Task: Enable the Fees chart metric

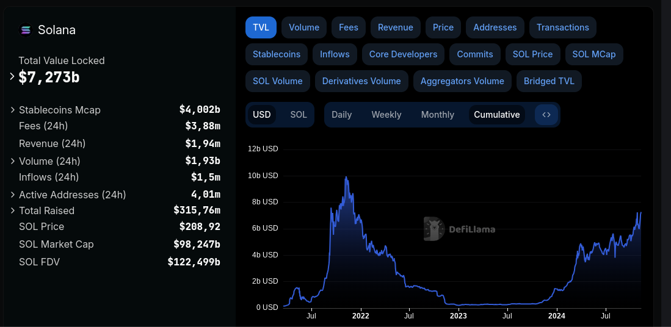Action: [x=349, y=27]
